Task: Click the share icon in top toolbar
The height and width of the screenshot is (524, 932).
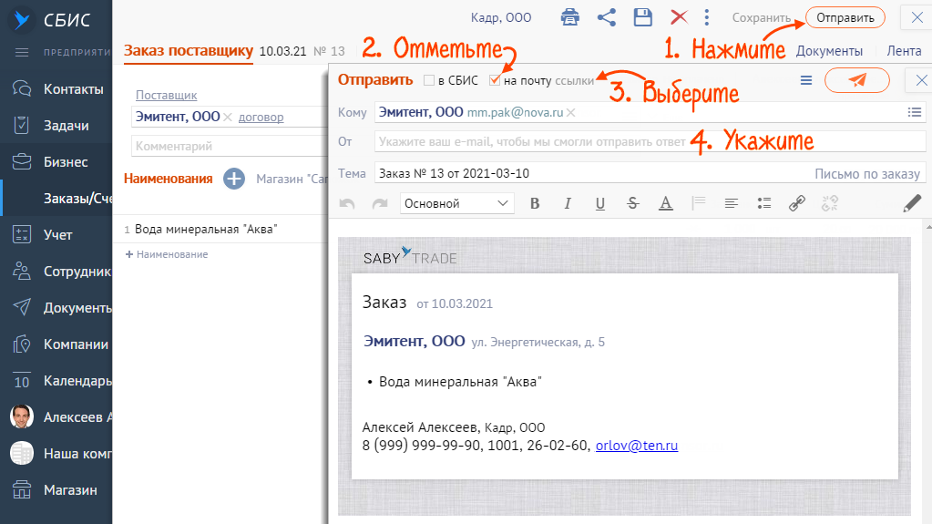Action: (x=606, y=17)
